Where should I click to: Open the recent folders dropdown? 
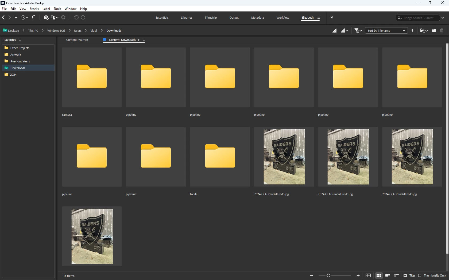[x=424, y=31]
